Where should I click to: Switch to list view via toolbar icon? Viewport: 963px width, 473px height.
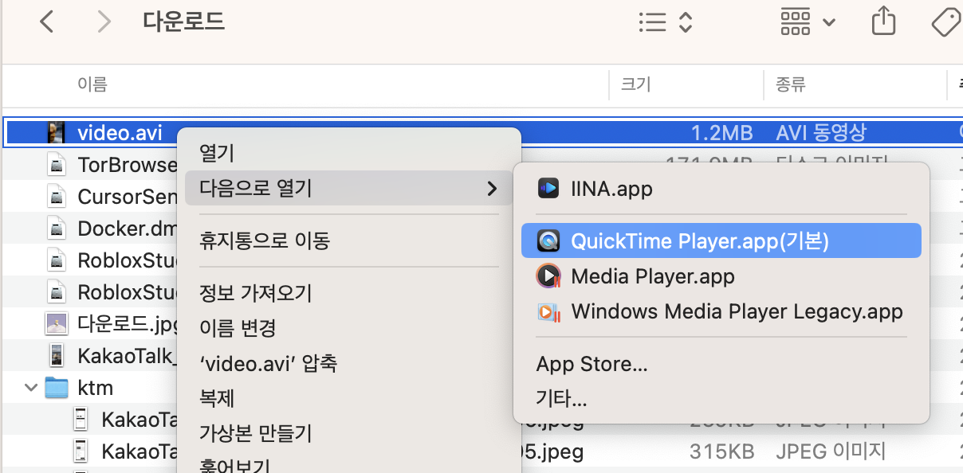click(x=652, y=22)
